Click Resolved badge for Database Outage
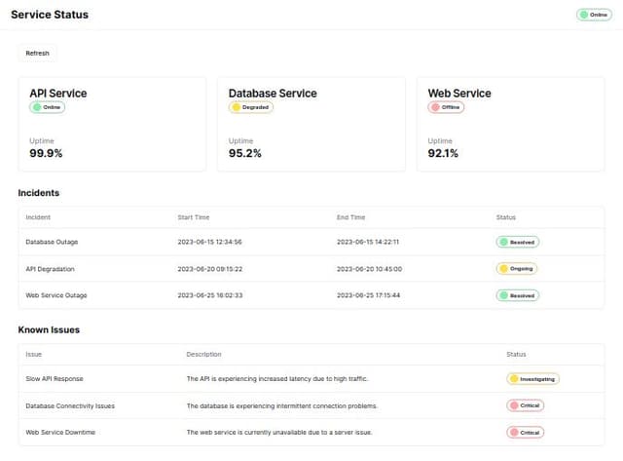 point(517,242)
